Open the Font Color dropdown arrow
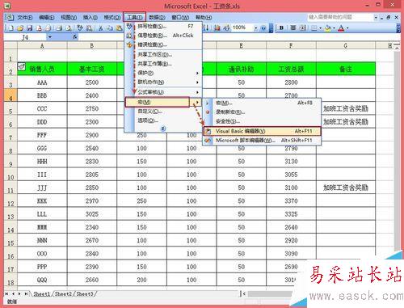Image resolution: width=404 pixels, height=308 pixels. (x=347, y=28)
